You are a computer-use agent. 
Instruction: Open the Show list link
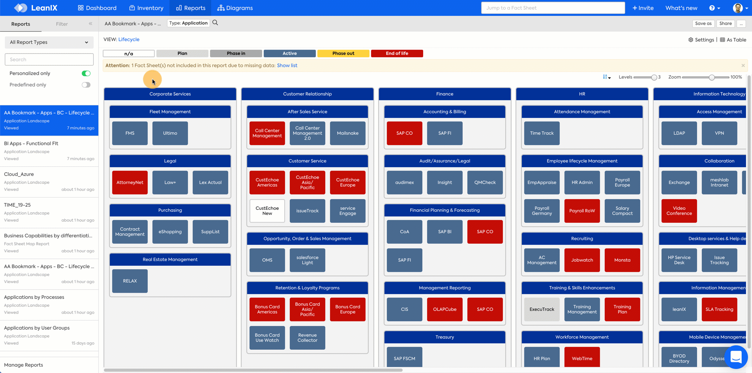[x=287, y=65]
